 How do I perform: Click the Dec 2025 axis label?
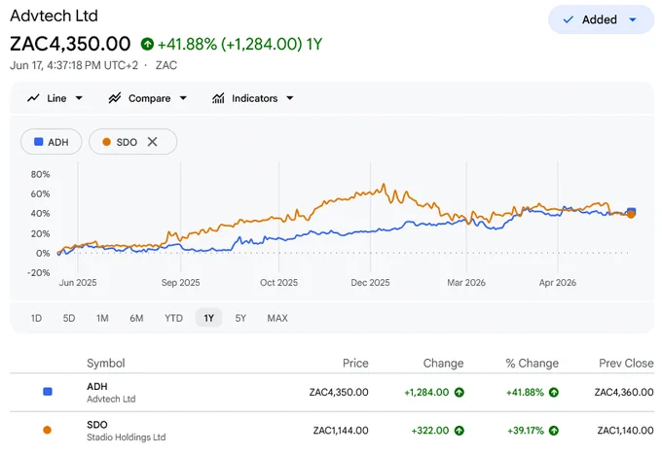coord(370,283)
